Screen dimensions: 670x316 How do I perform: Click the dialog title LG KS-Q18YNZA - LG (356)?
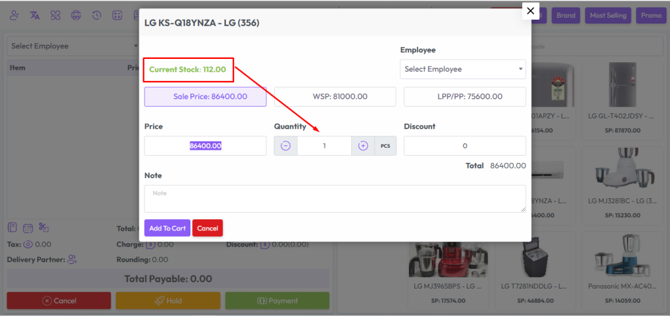pos(202,23)
